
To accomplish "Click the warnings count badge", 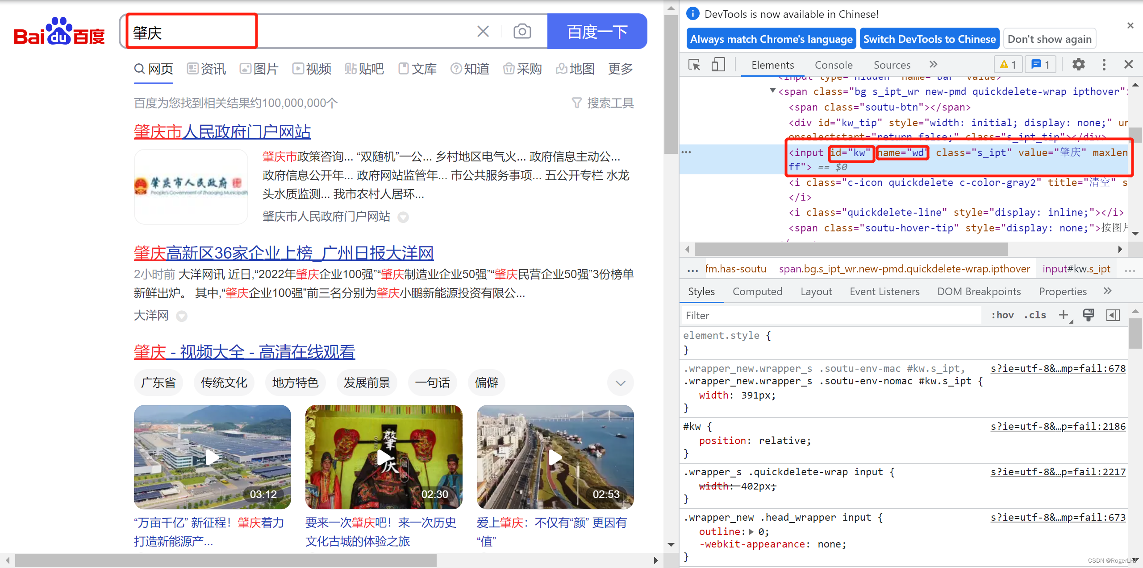I will point(1008,65).
